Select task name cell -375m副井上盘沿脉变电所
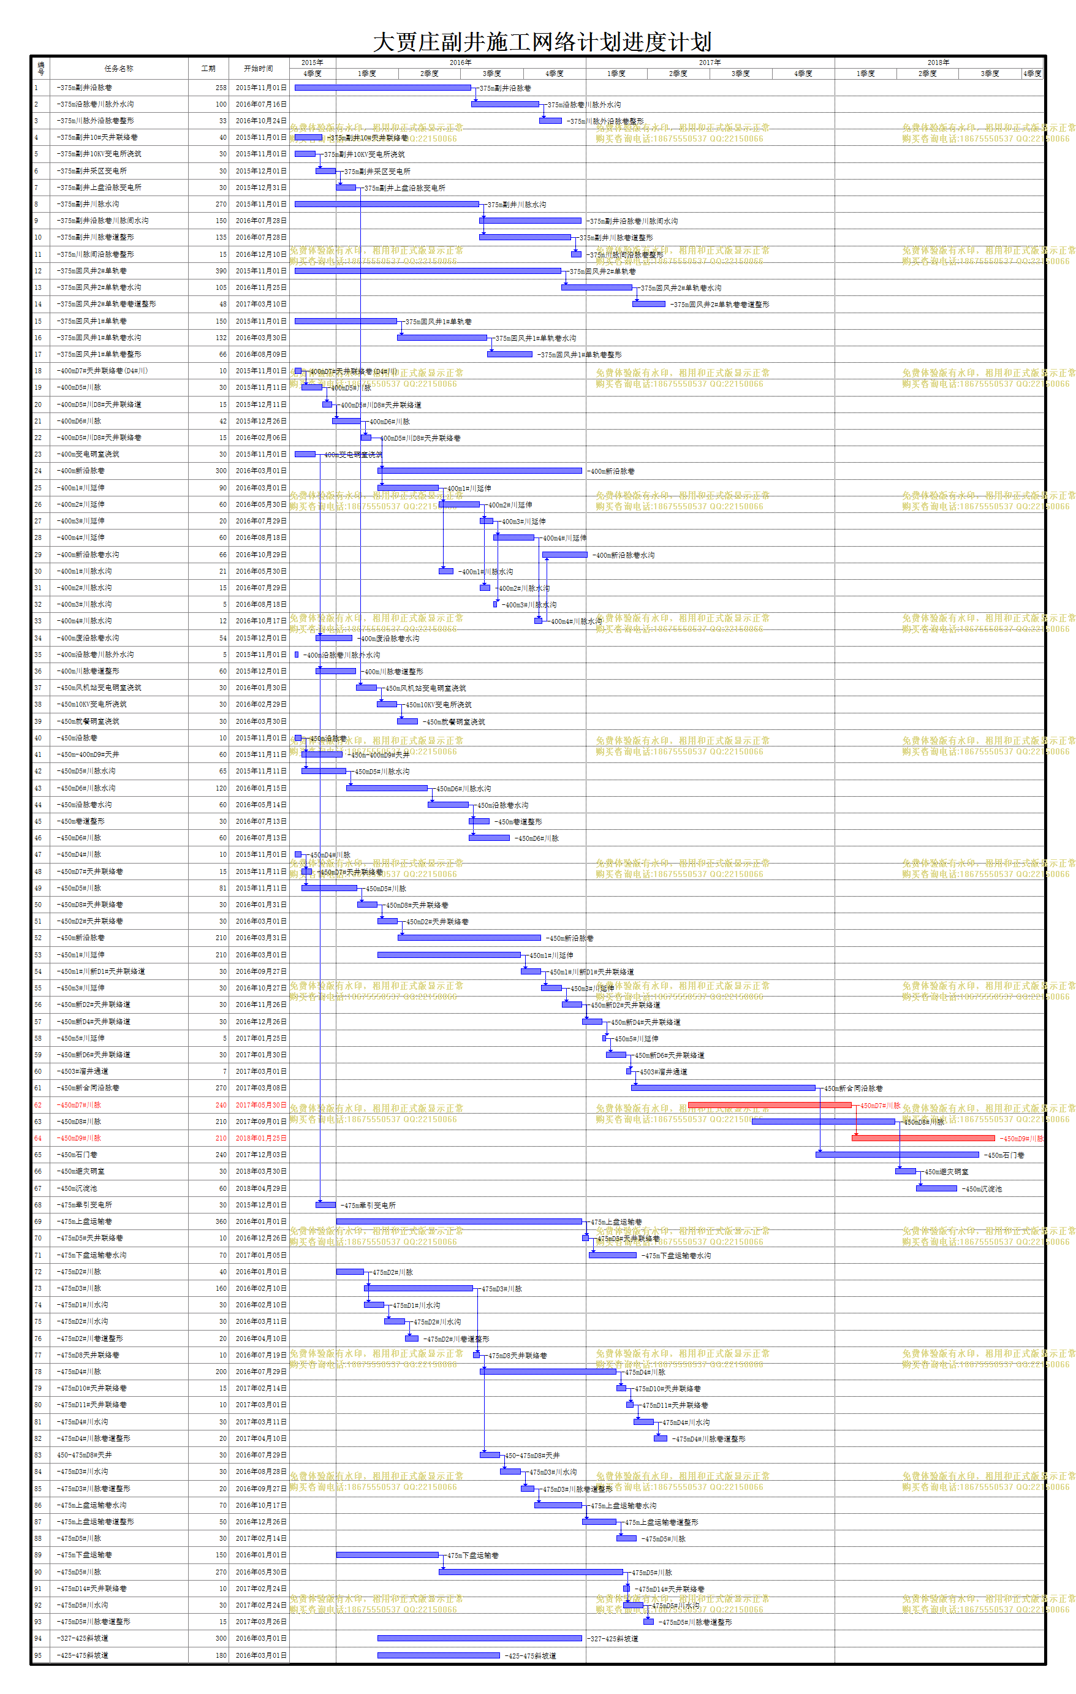This screenshot has width=1076, height=1694. pos(119,188)
